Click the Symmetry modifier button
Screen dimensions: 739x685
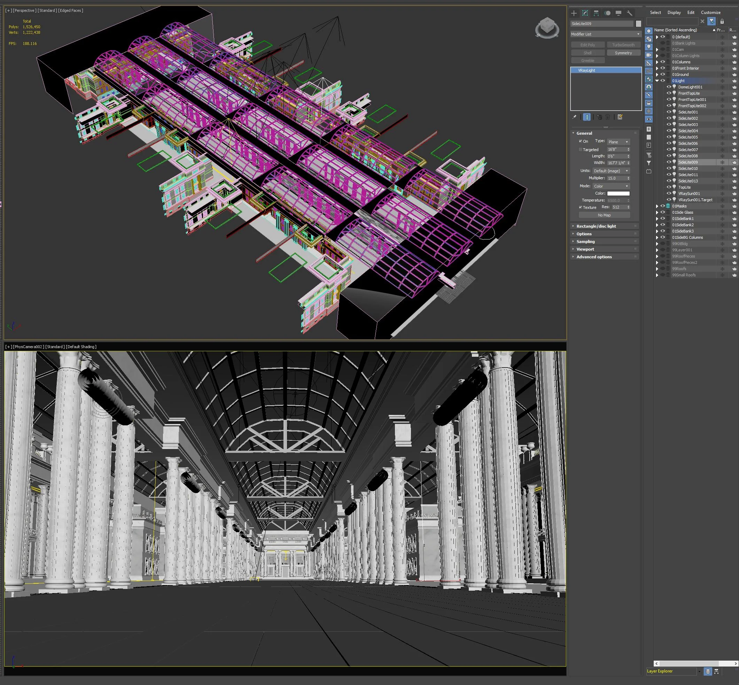click(x=623, y=53)
